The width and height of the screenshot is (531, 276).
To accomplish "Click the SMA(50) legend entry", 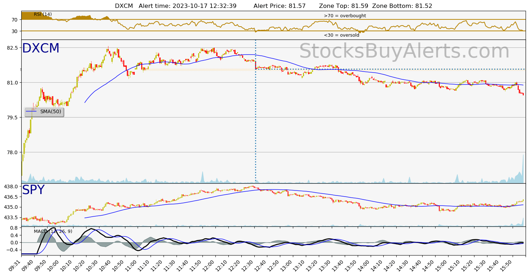I will pos(44,112).
